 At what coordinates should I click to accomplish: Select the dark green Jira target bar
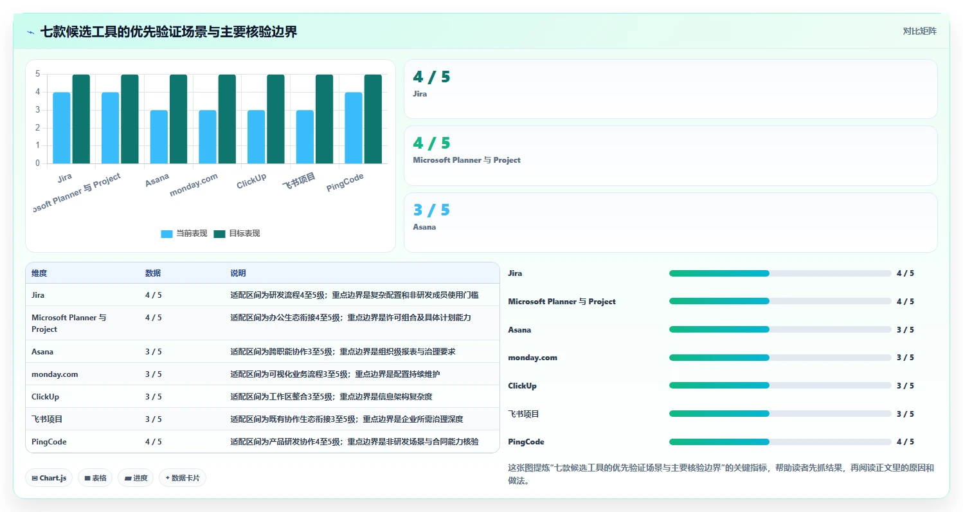coord(81,119)
